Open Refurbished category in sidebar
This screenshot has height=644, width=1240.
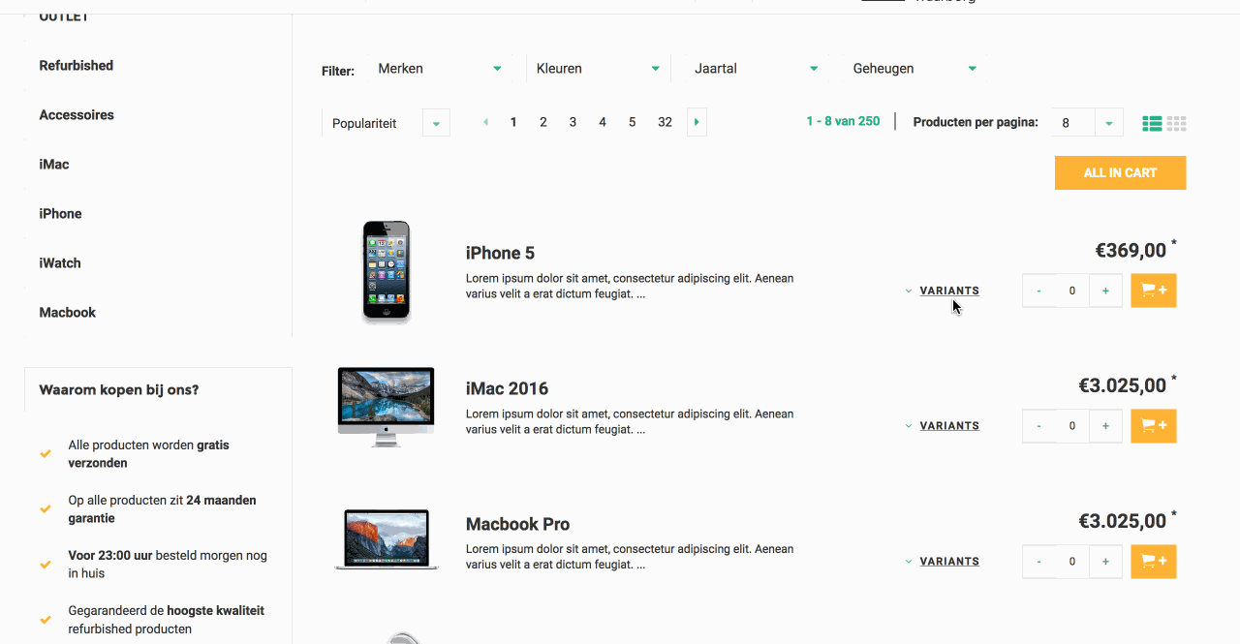77,66
